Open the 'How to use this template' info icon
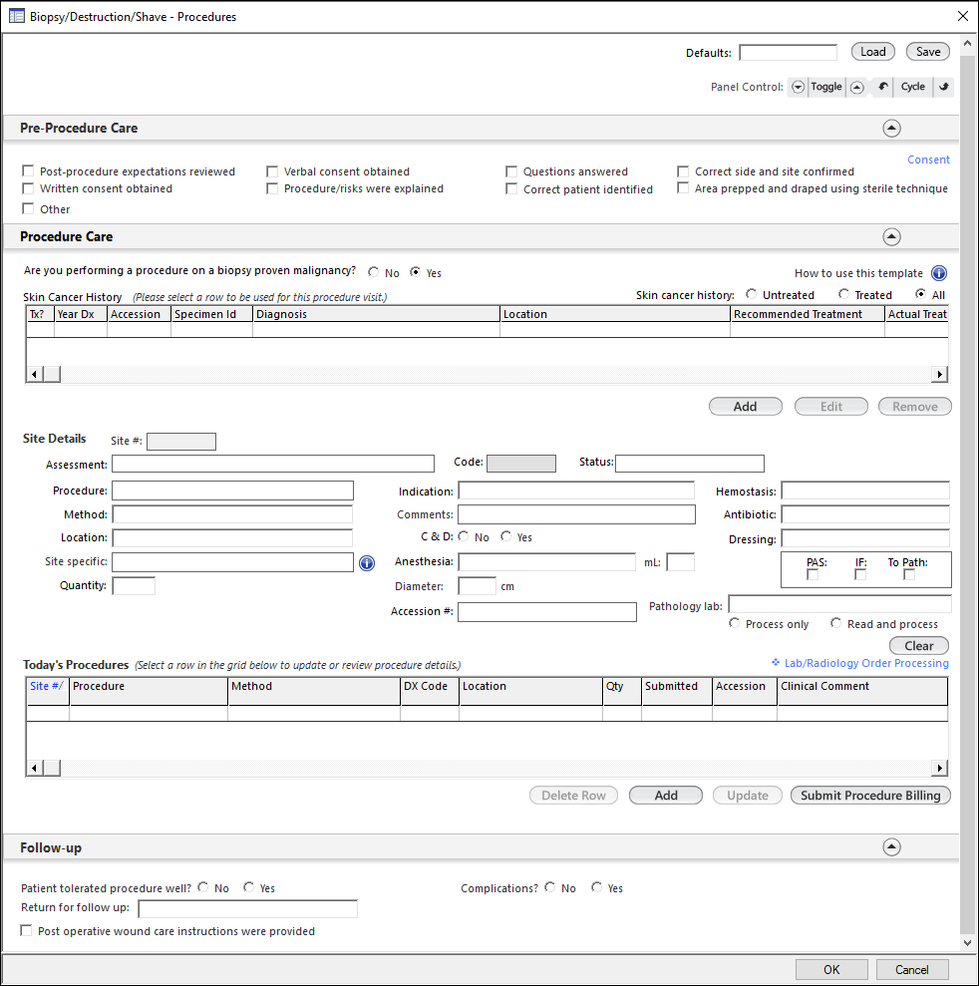Viewport: 979px width, 986px height. 939,273
